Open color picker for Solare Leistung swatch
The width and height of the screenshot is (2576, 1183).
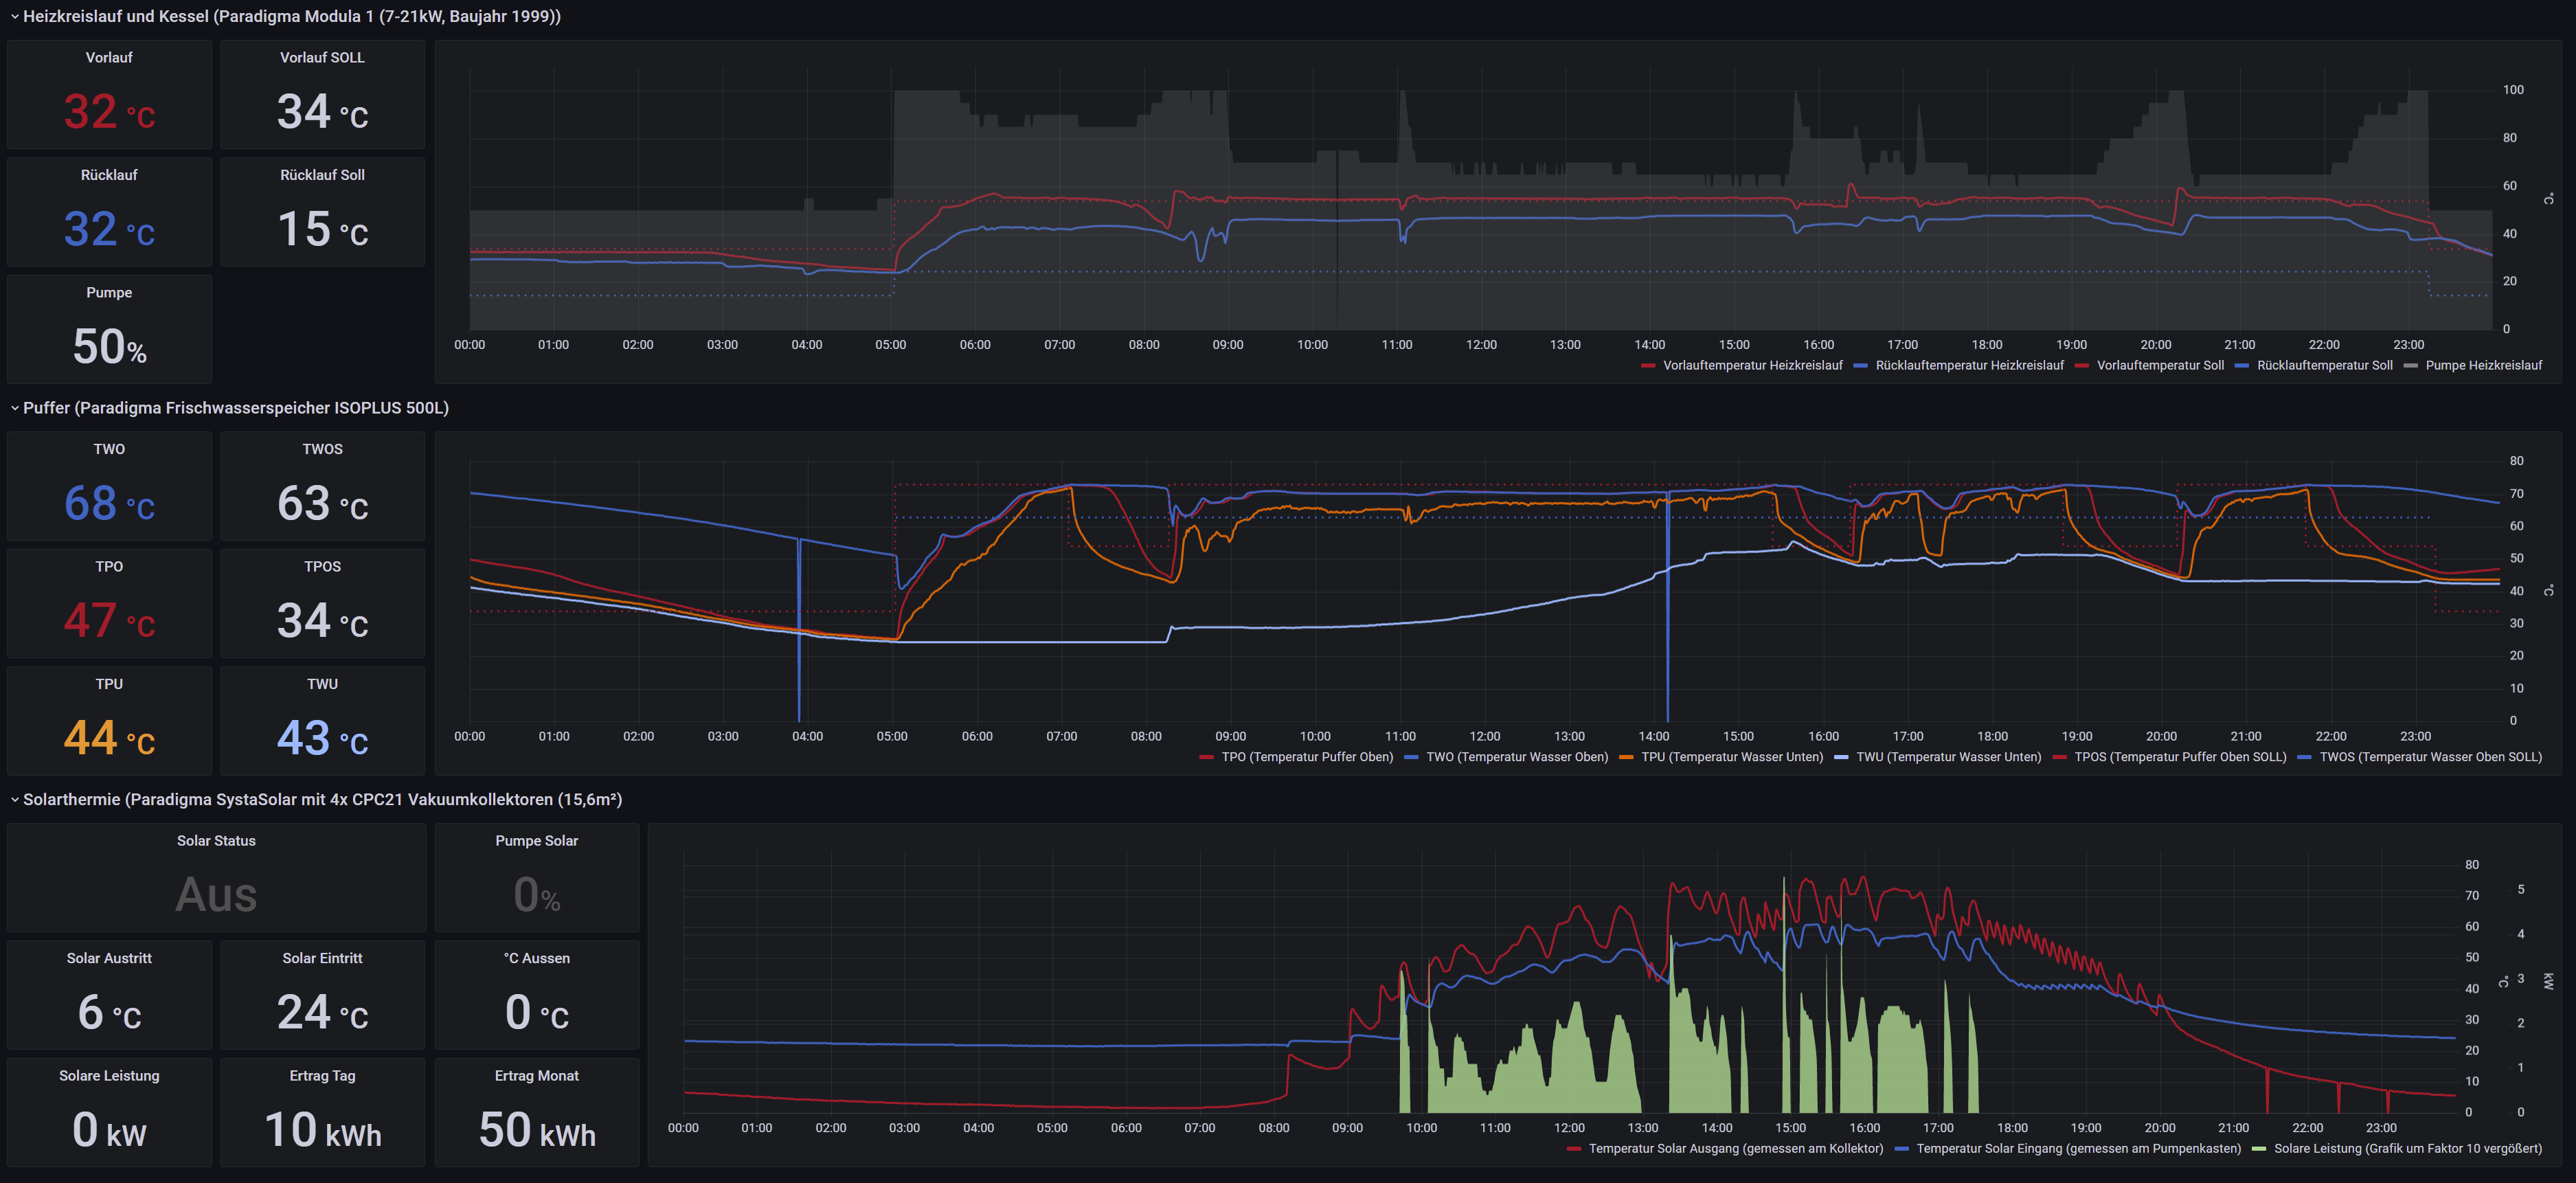point(2259,1149)
